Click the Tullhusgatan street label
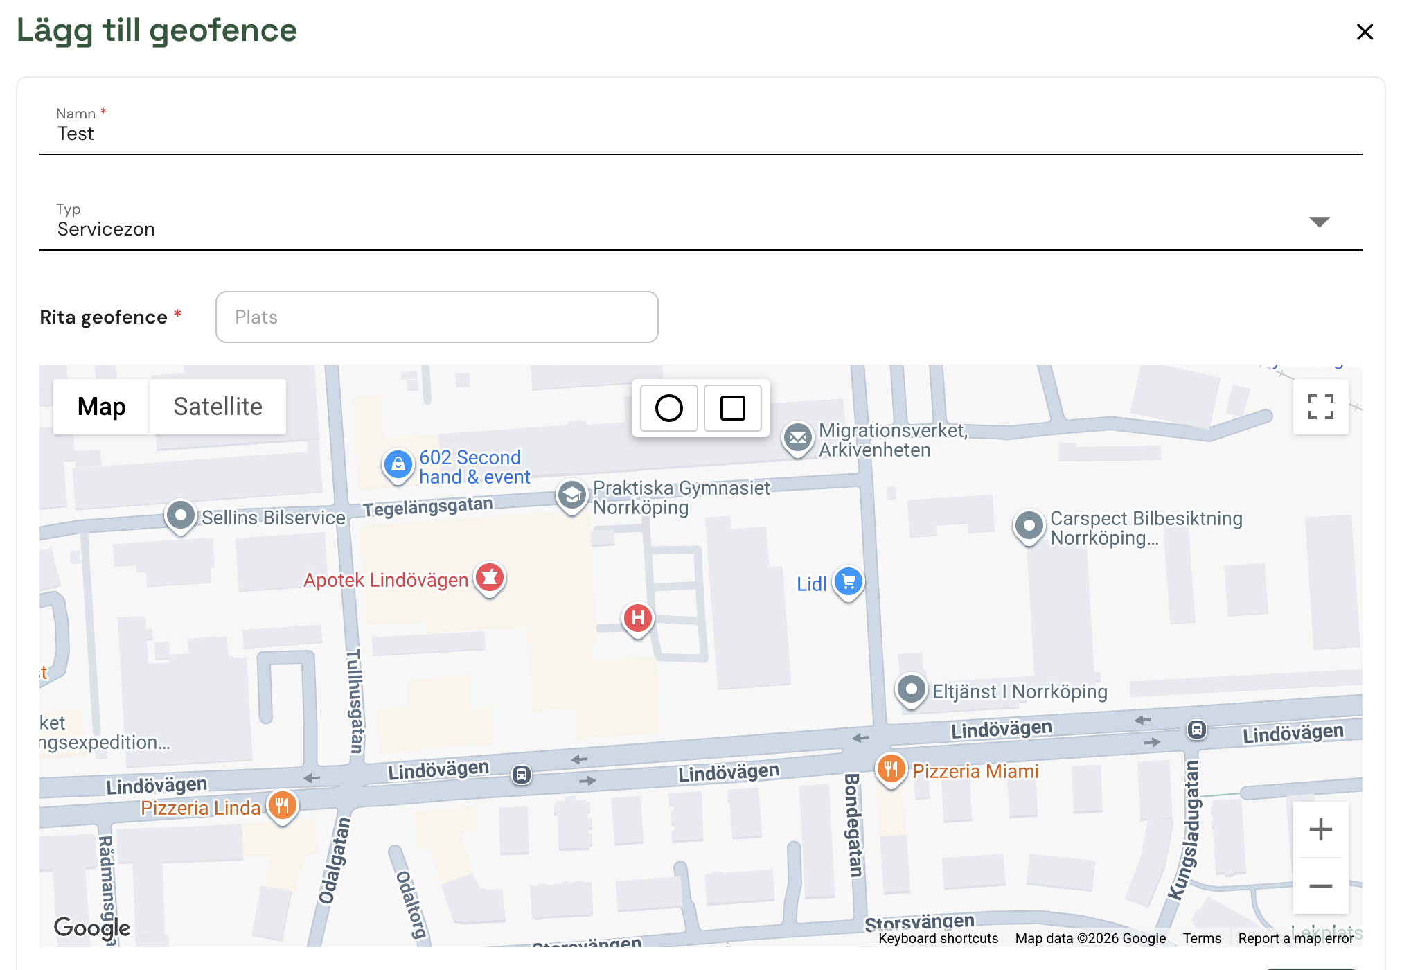Screen dimensions: 1402x970 [355, 701]
